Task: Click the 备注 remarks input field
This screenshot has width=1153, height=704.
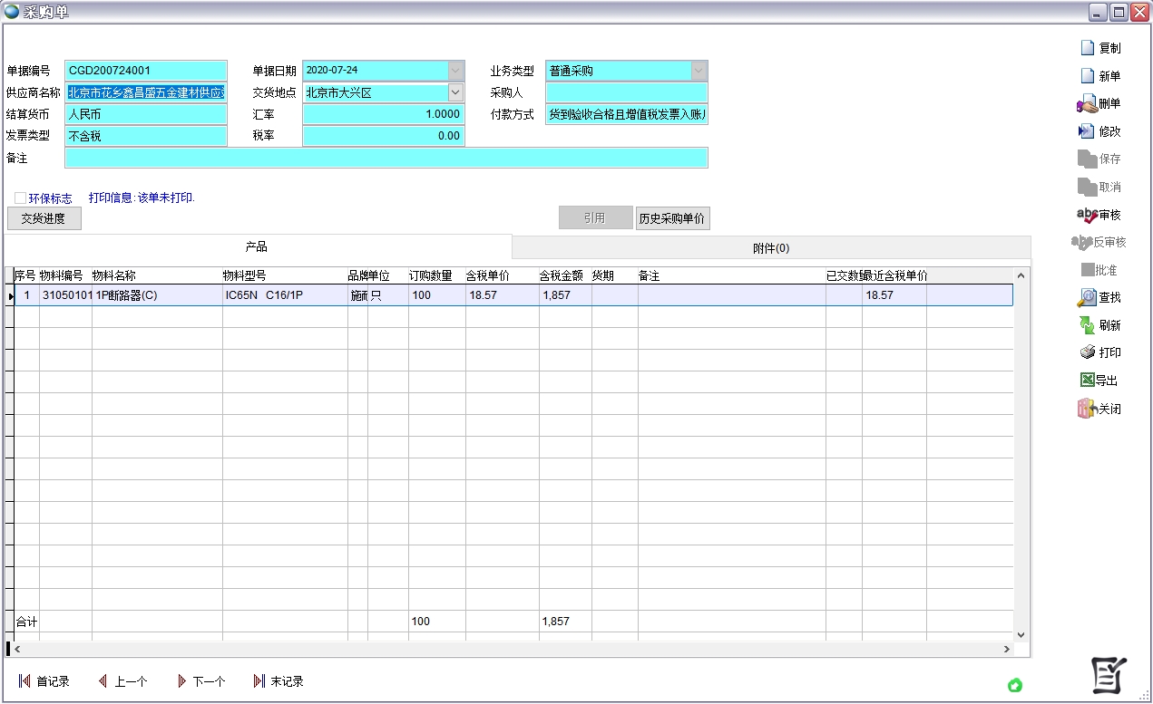Action: [386, 159]
